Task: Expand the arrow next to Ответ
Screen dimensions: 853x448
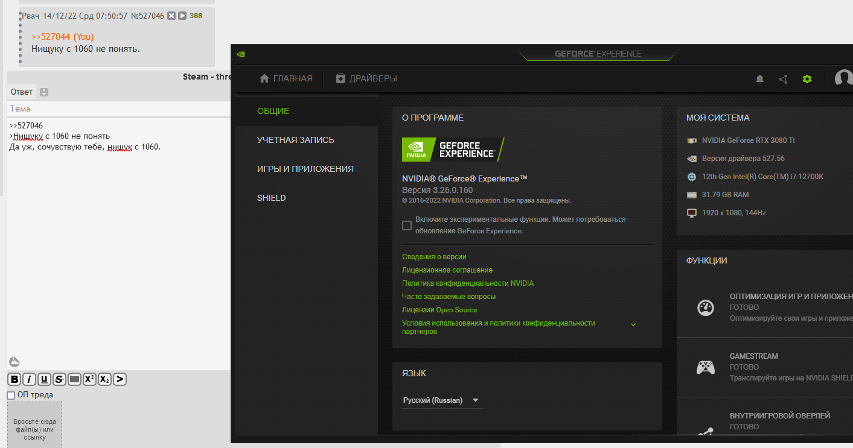Action: coord(44,92)
